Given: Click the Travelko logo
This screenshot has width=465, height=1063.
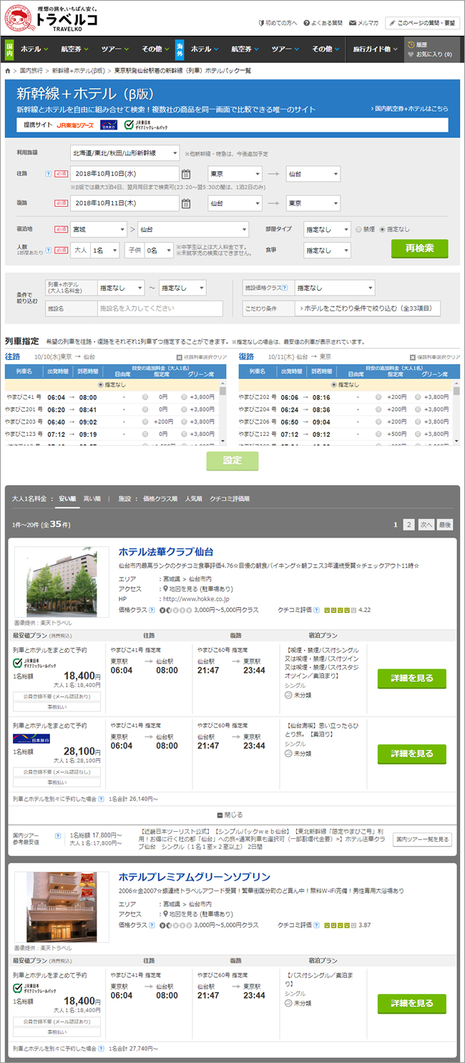Looking at the screenshot, I should coord(50,18).
